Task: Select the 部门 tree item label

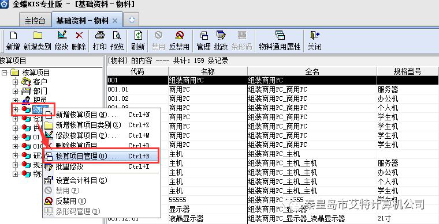Action: 40,91
